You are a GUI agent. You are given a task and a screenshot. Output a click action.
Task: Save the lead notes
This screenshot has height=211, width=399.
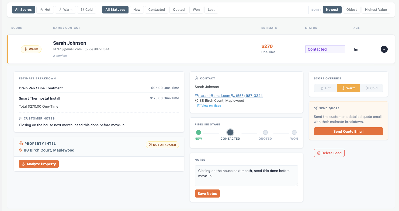[x=207, y=194]
